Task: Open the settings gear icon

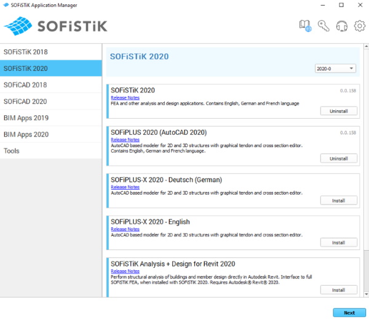Action: click(x=360, y=26)
